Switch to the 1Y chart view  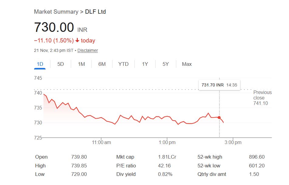click(145, 64)
